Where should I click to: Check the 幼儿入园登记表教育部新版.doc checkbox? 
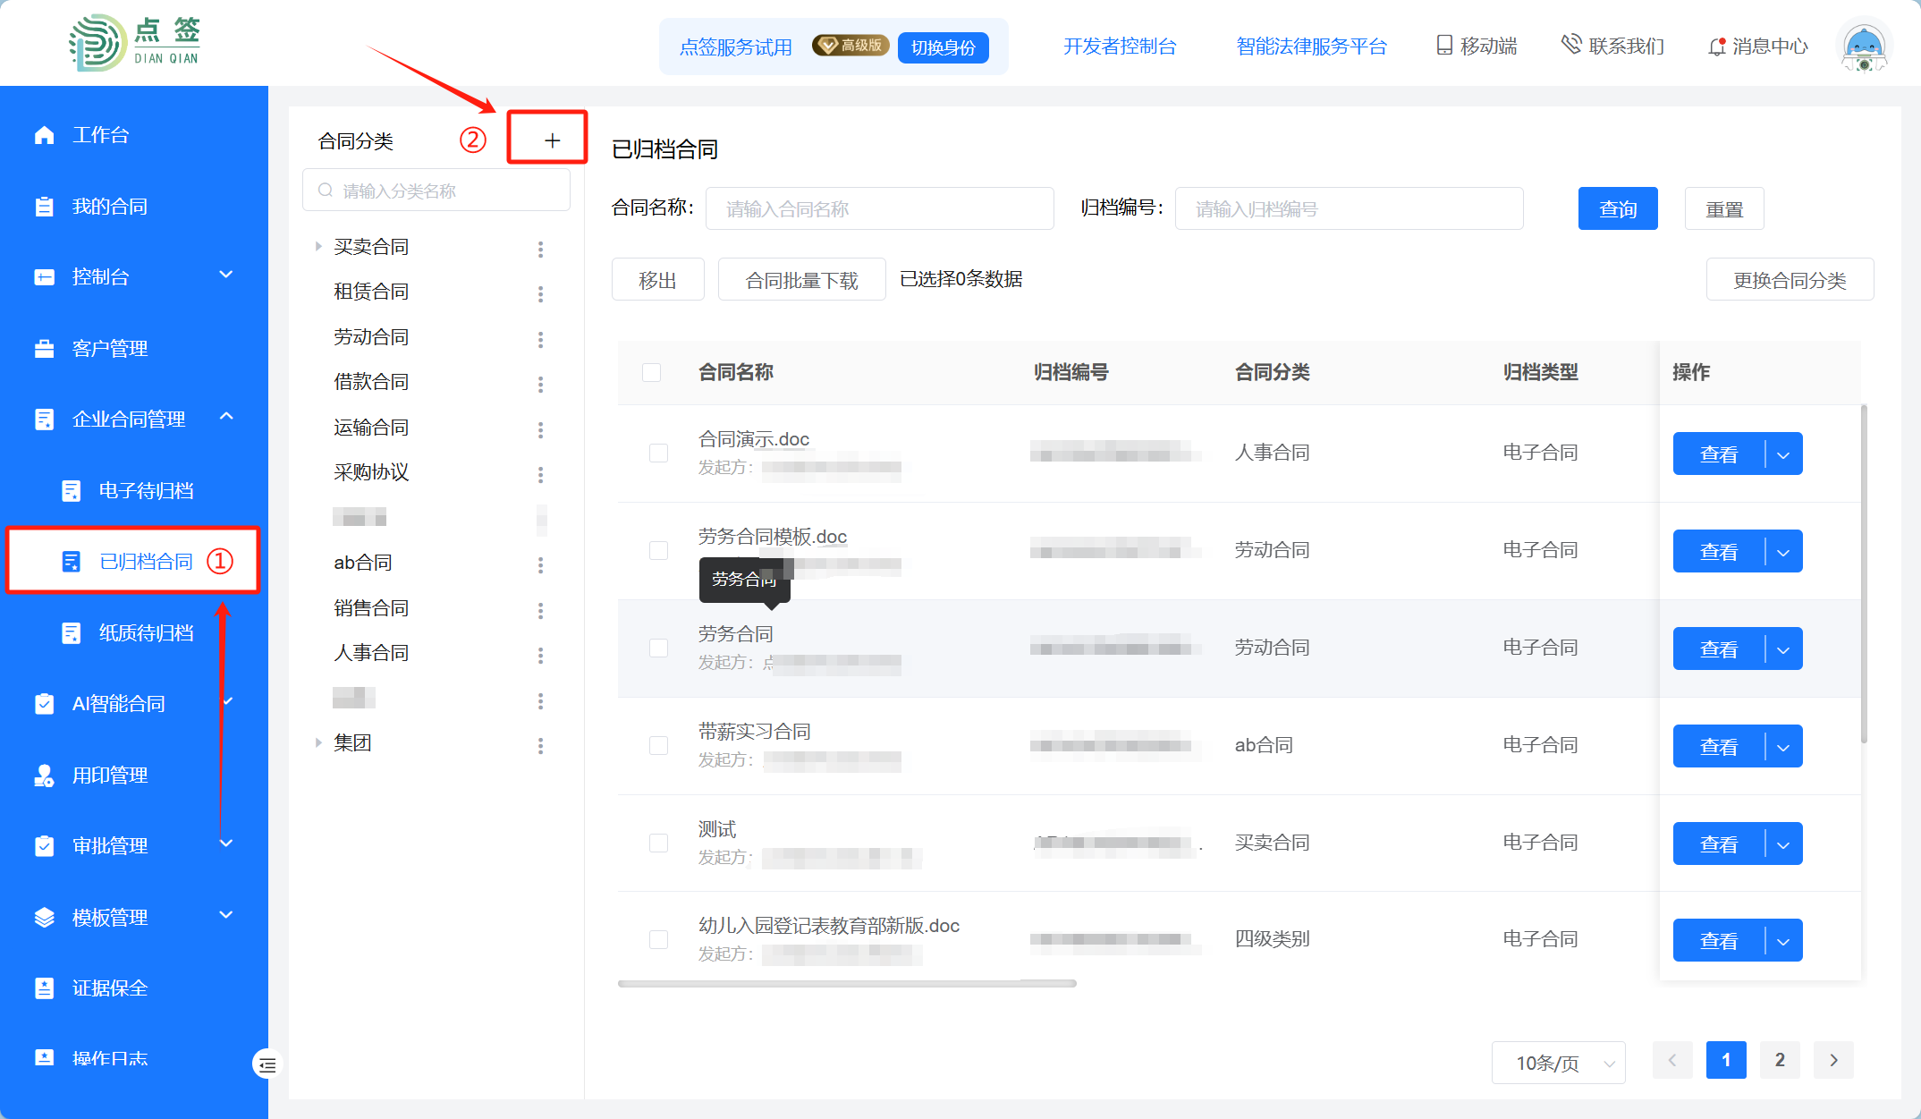(x=658, y=939)
